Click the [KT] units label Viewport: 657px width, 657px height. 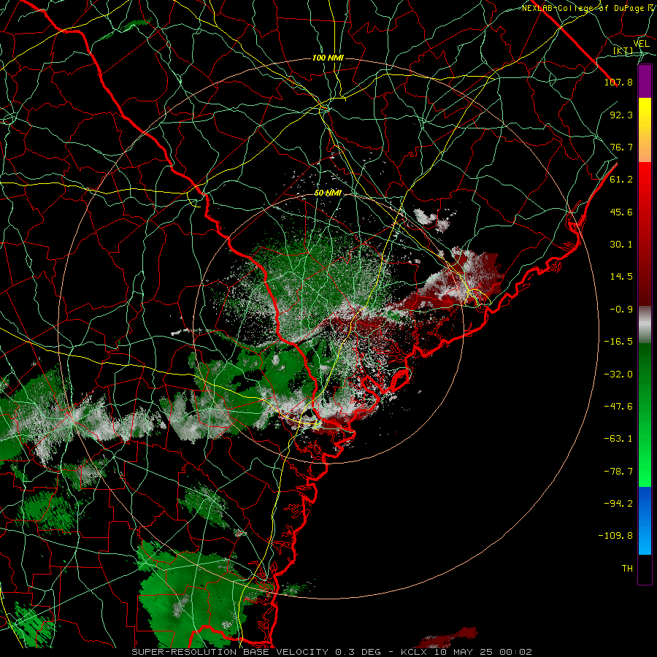[623, 50]
